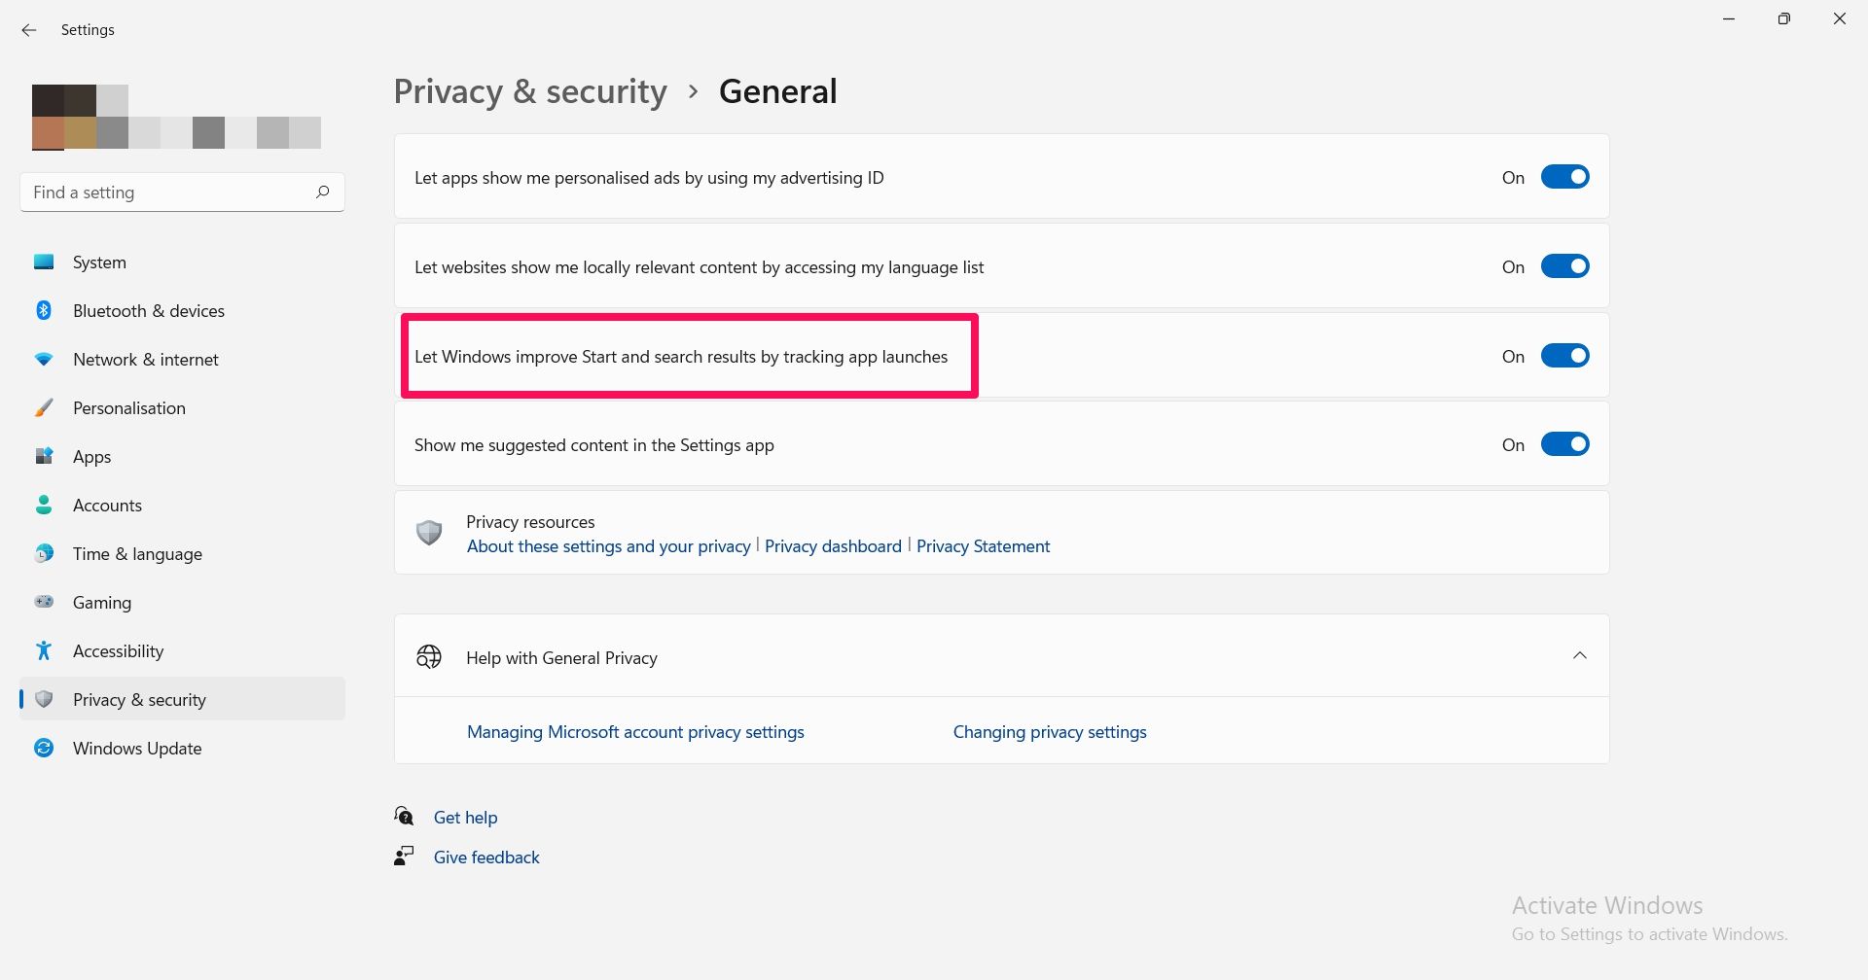Click the Accounts person icon
The image size is (1868, 980).
44,505
